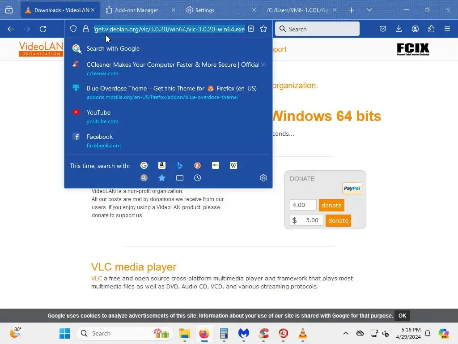Click the gray magnifier search shortcut icon

144,178
